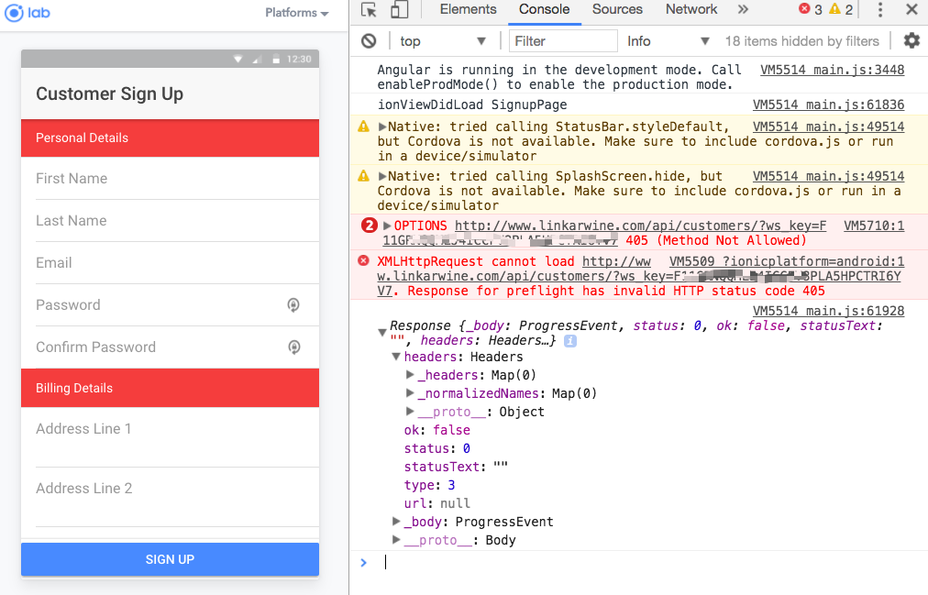Open console settings gear icon

[911, 40]
